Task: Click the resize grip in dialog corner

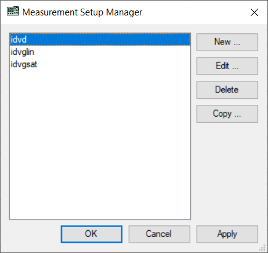Action: (262, 248)
